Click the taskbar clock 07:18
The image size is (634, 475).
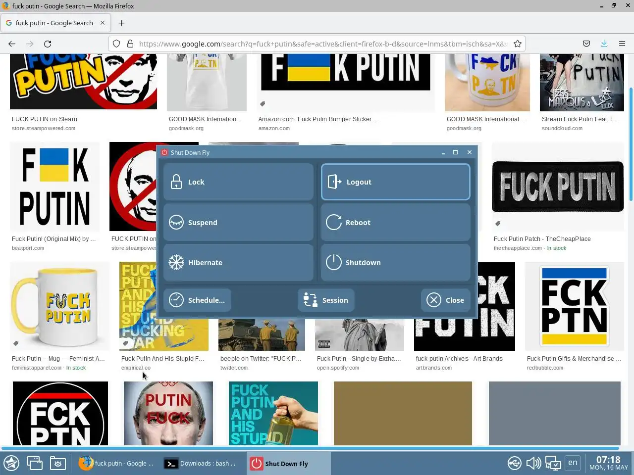[x=608, y=463]
